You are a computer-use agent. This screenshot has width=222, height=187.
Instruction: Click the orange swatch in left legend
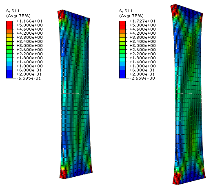9,31
